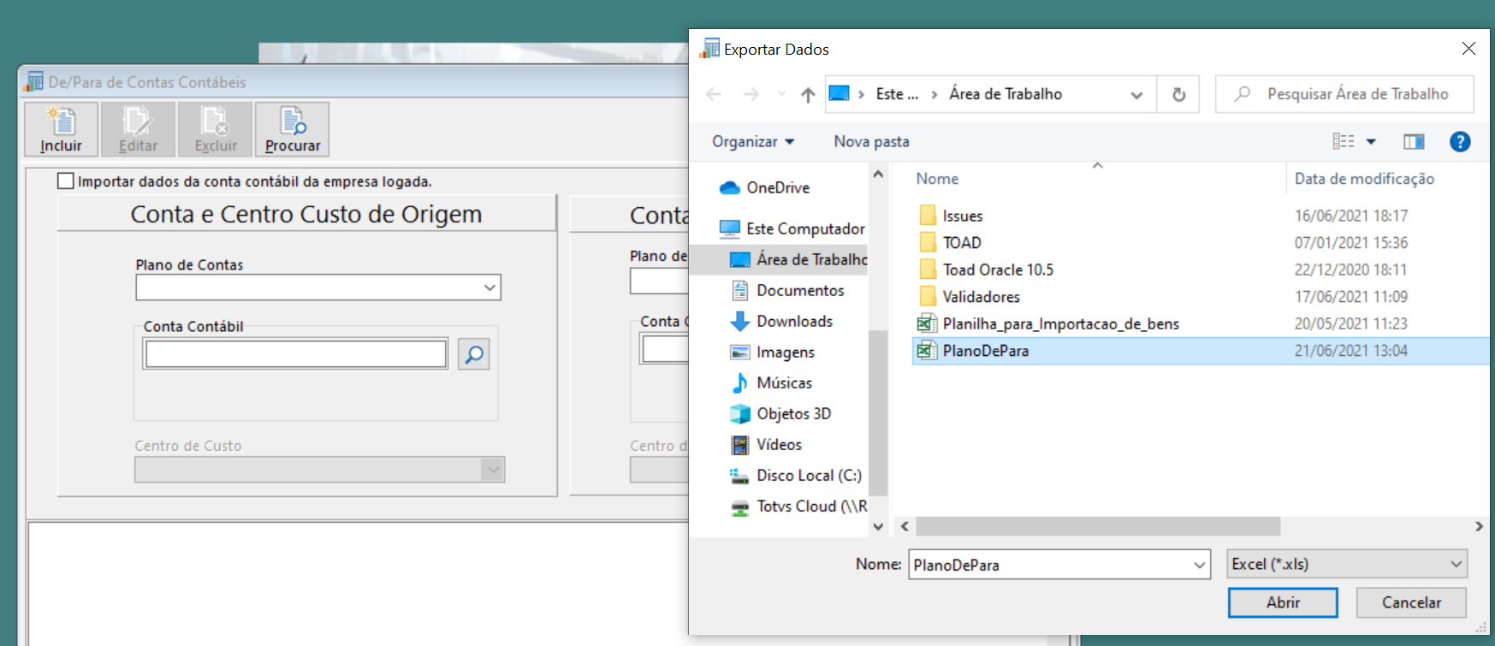
Task: Toggle Importar dados da conta contábil checkbox
Action: [x=66, y=181]
